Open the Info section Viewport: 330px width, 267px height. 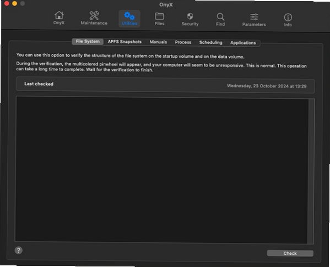tap(288, 20)
